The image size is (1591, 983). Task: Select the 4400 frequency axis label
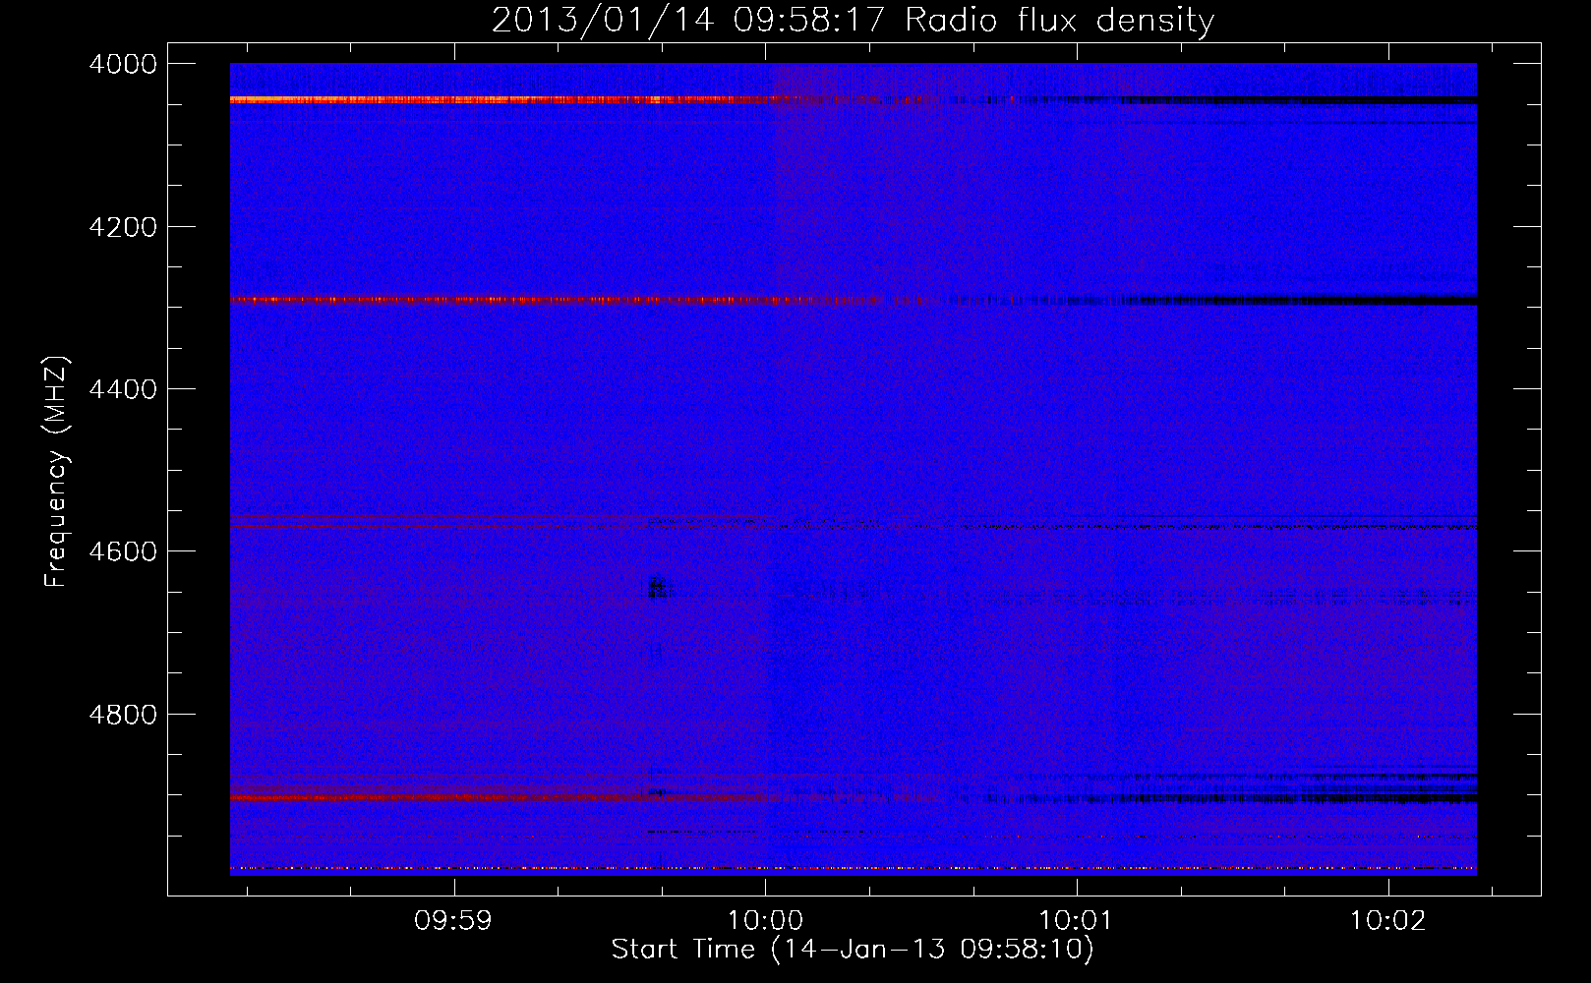point(123,389)
